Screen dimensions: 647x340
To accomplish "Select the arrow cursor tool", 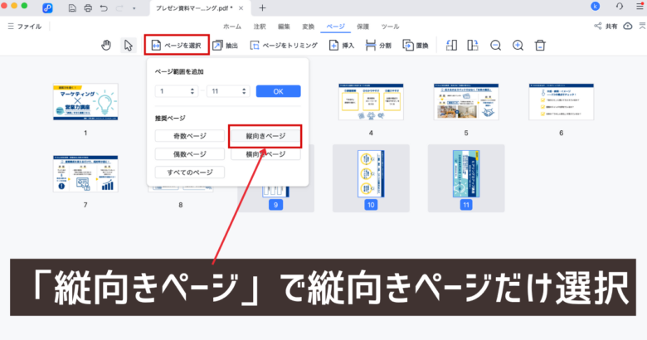I will [128, 45].
